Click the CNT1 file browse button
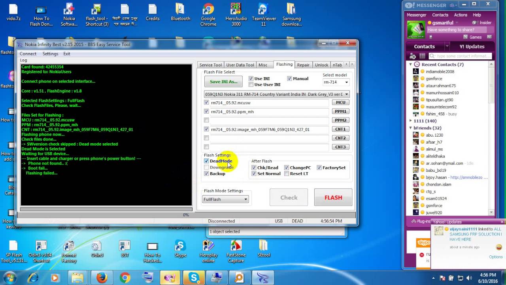Viewport: 506px width, 285px height. (340, 129)
